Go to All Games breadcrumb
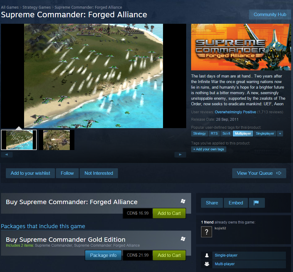This screenshot has width=293, height=272. [x=10, y=7]
